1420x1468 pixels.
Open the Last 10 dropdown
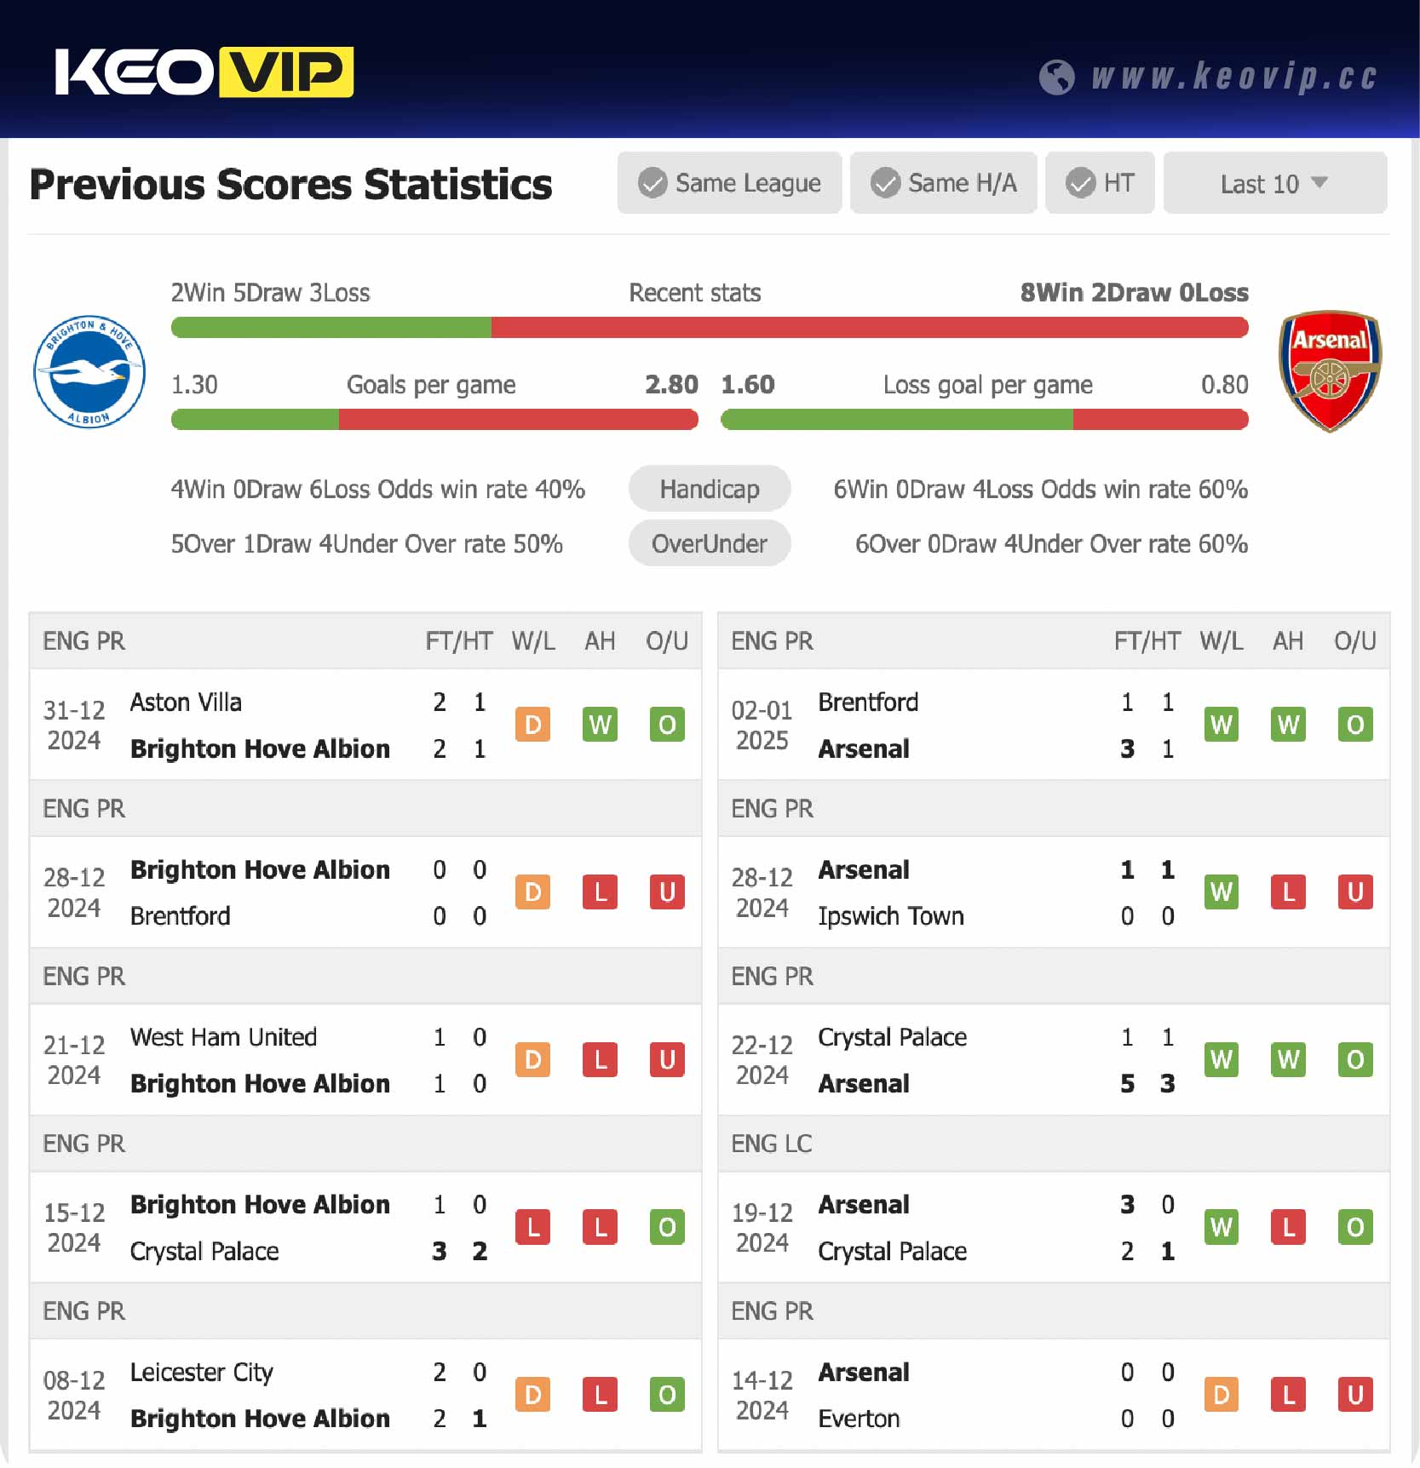[x=1273, y=182]
